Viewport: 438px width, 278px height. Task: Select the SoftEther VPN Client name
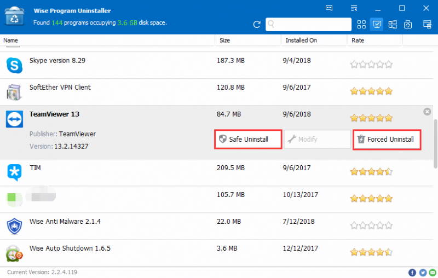(60, 88)
